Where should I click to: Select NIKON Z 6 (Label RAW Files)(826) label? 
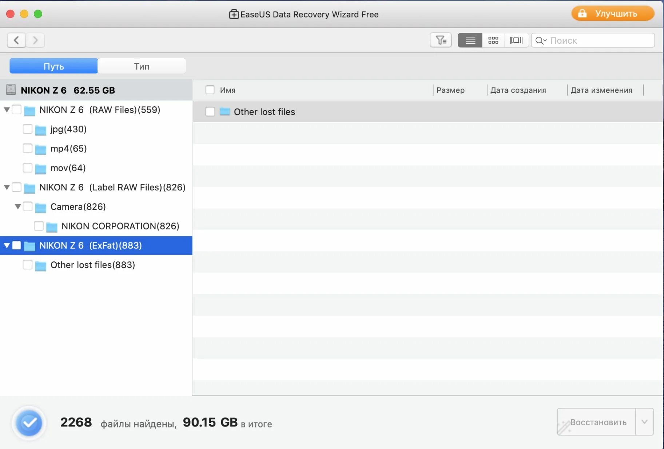(x=112, y=187)
